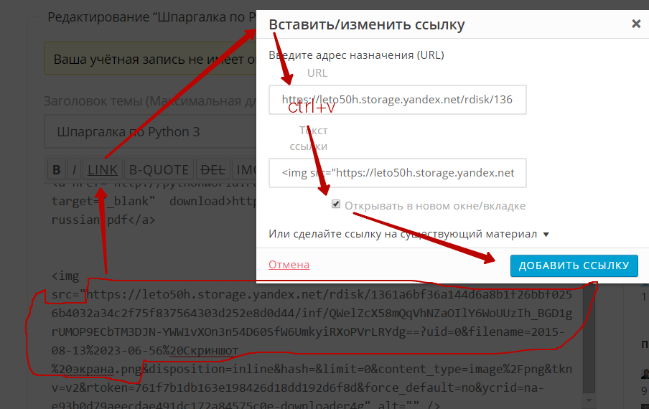Click the text 'Введите адрес назначения (URL)'
The width and height of the screenshot is (649, 409).
click(356, 55)
